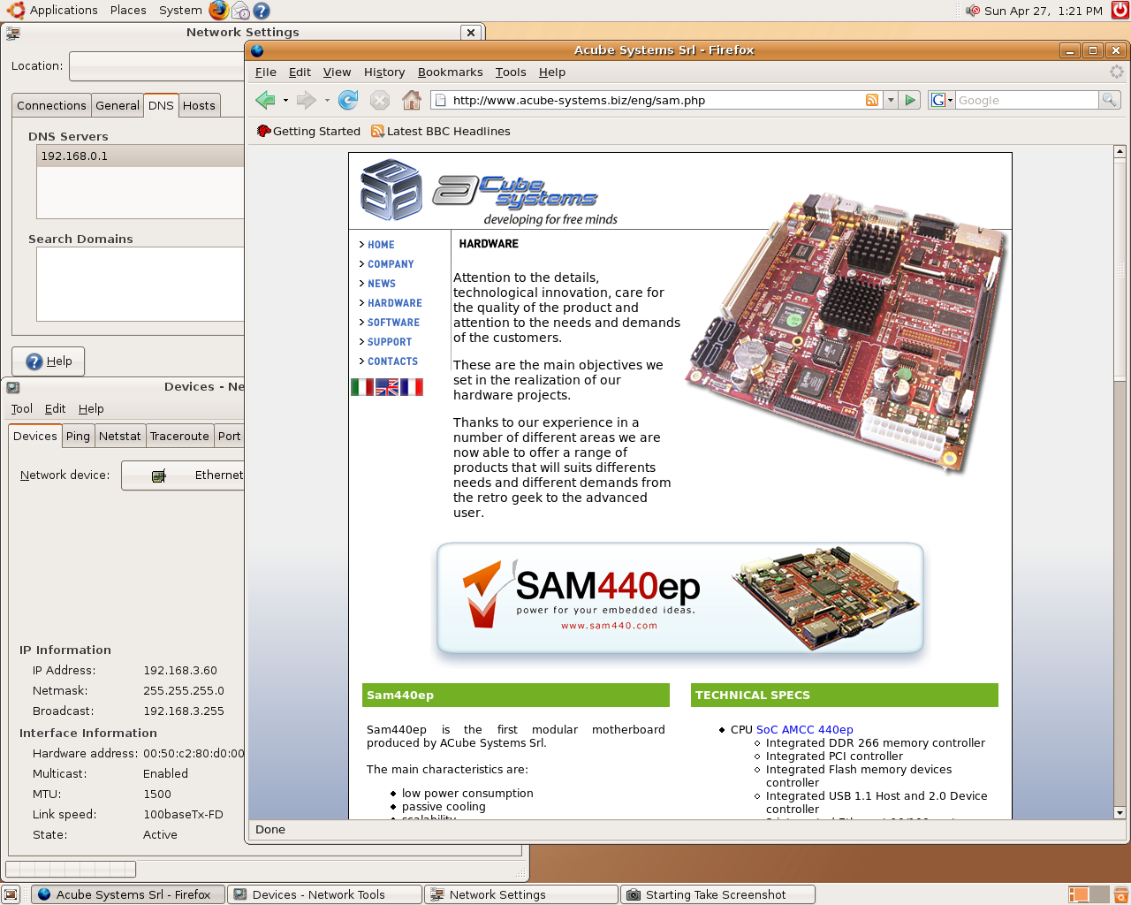Open the Firefox Help menu
This screenshot has width=1131, height=905.
552,72
